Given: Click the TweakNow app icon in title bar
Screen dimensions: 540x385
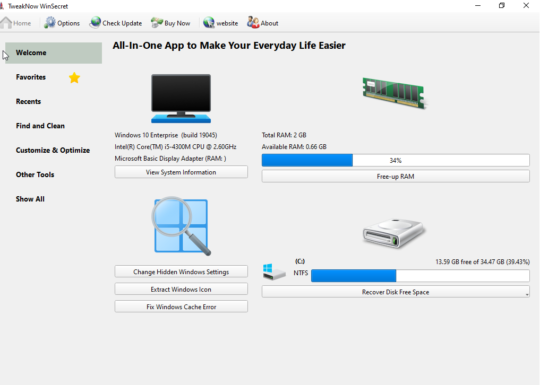Looking at the screenshot, I should pos(2,6).
